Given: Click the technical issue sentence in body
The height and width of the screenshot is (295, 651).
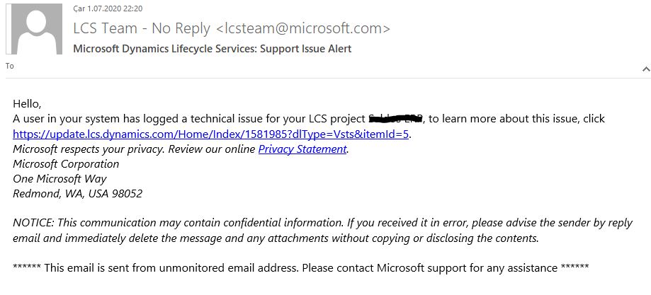Looking at the screenshot, I should 309,119.
